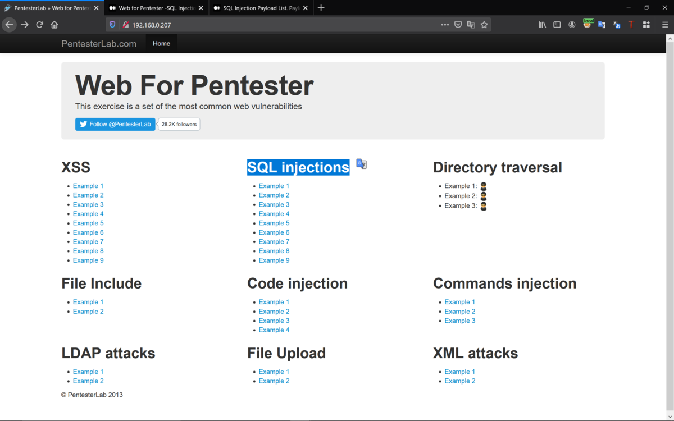This screenshot has width=674, height=421.
Task: Close the PentesterLab tab
Action: pos(96,8)
